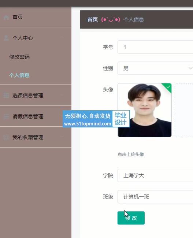The width and height of the screenshot is (193, 238).
Task: Click the 选课信息管理 sidebar icon
Action: coord(6,95)
